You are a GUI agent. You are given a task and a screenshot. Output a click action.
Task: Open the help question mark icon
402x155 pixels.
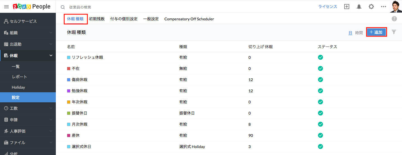[x=394, y=19]
